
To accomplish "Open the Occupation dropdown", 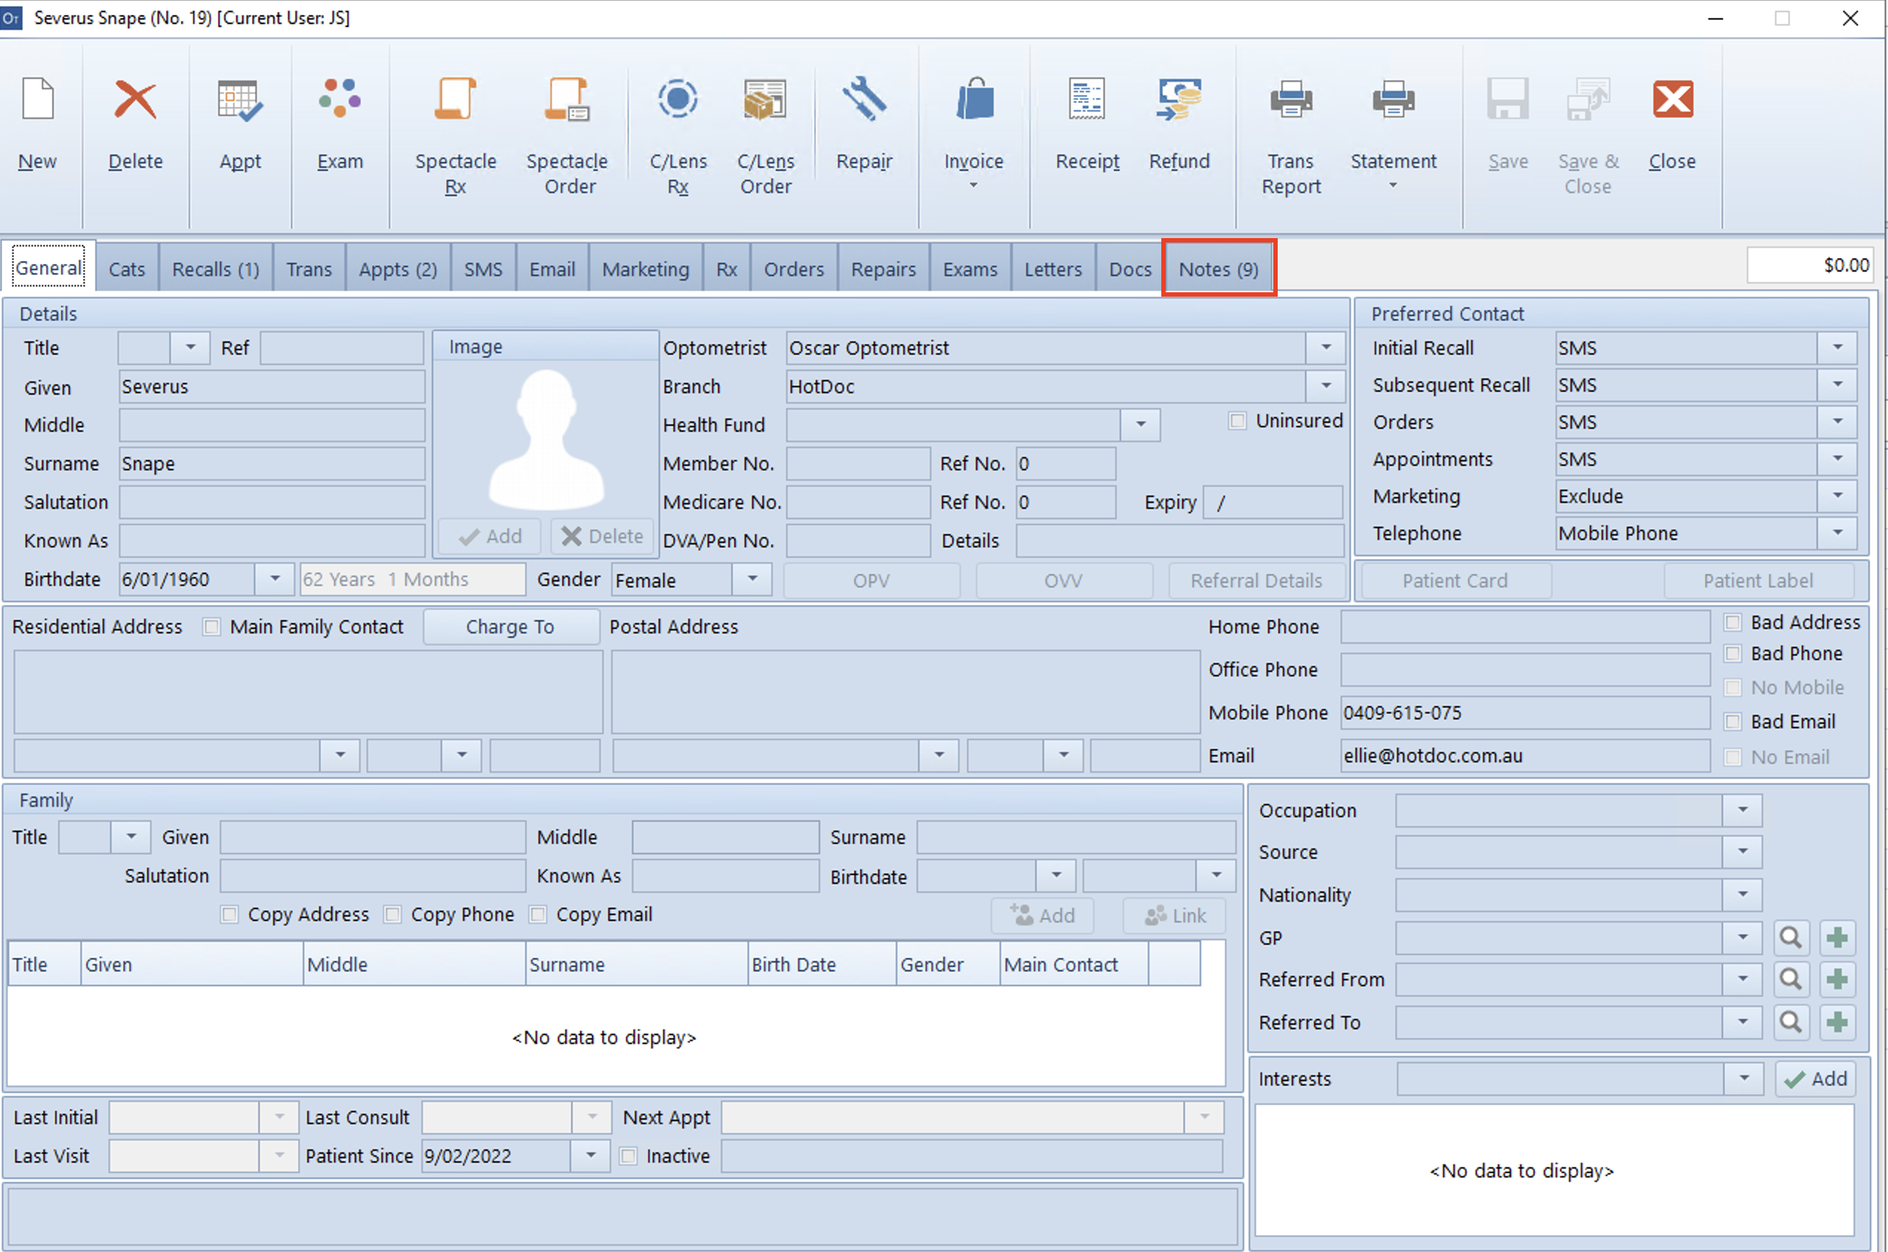I will pyautogui.click(x=1743, y=810).
